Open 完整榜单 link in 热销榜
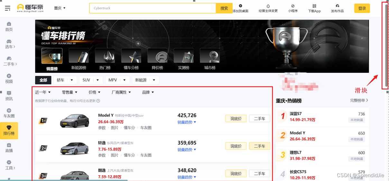389x181 pixels. 359,100
